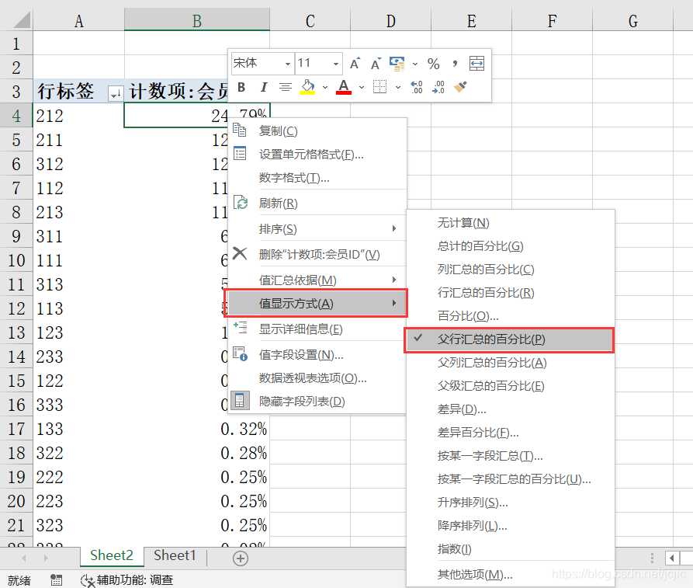
Task: Open 数字格式(T)... option
Action: pyautogui.click(x=317, y=178)
